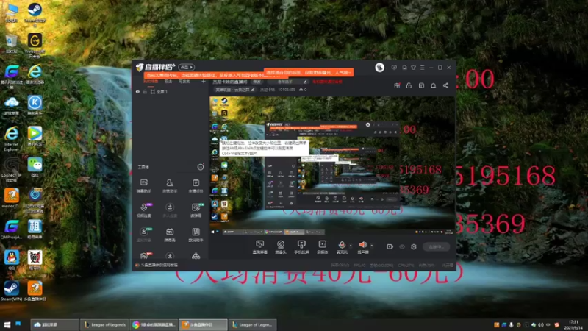Open Steam desktop shortcut icon
This screenshot has height=331, width=588.
point(11,291)
